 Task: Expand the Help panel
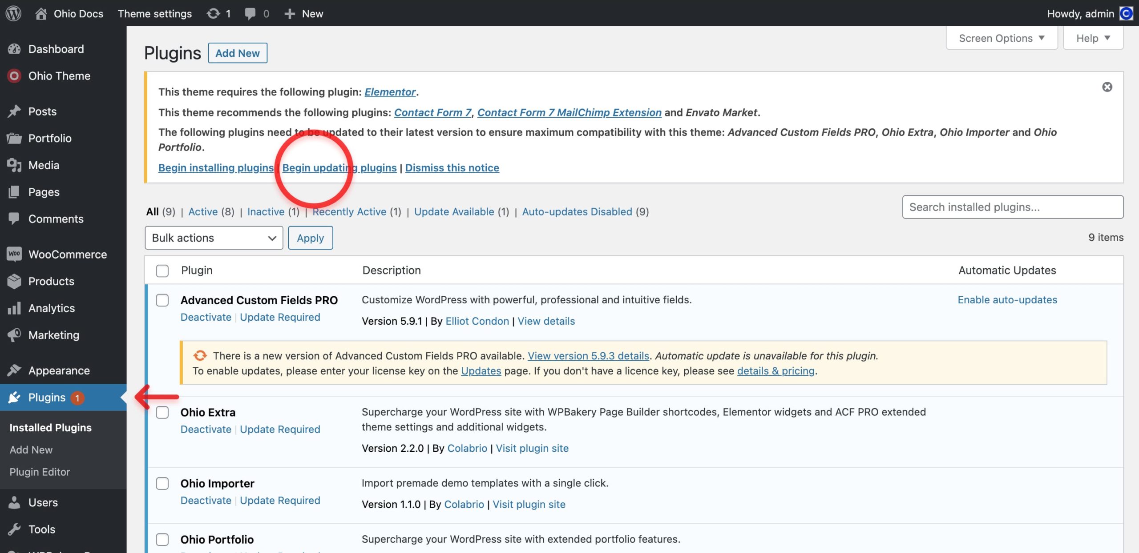[1093, 38]
